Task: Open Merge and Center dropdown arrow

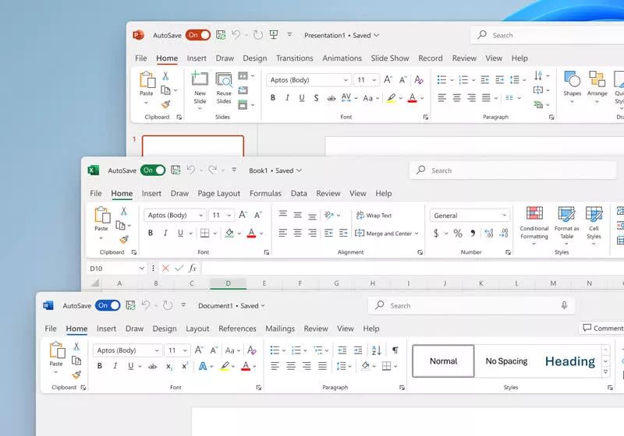Action: click(x=417, y=234)
